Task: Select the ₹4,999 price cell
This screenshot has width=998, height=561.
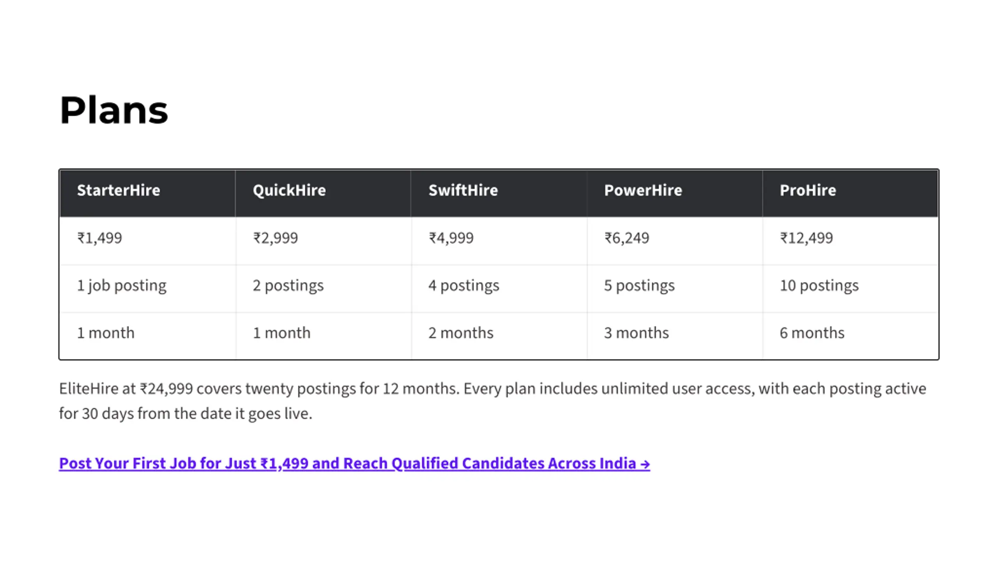Action: point(499,241)
